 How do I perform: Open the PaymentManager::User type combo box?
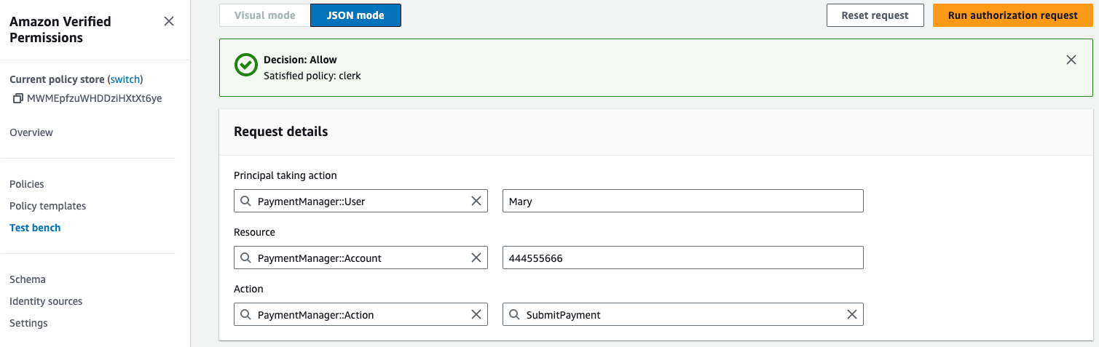(x=361, y=202)
